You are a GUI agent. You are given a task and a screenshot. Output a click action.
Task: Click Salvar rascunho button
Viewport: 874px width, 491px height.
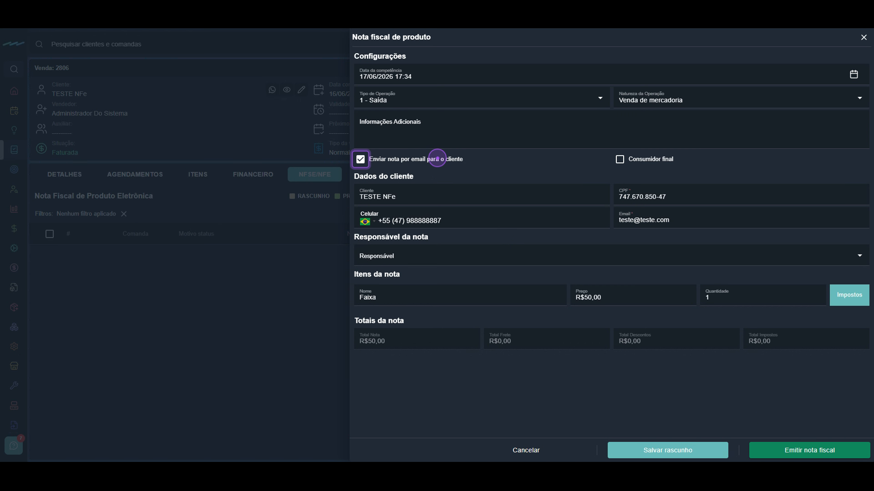point(668,450)
